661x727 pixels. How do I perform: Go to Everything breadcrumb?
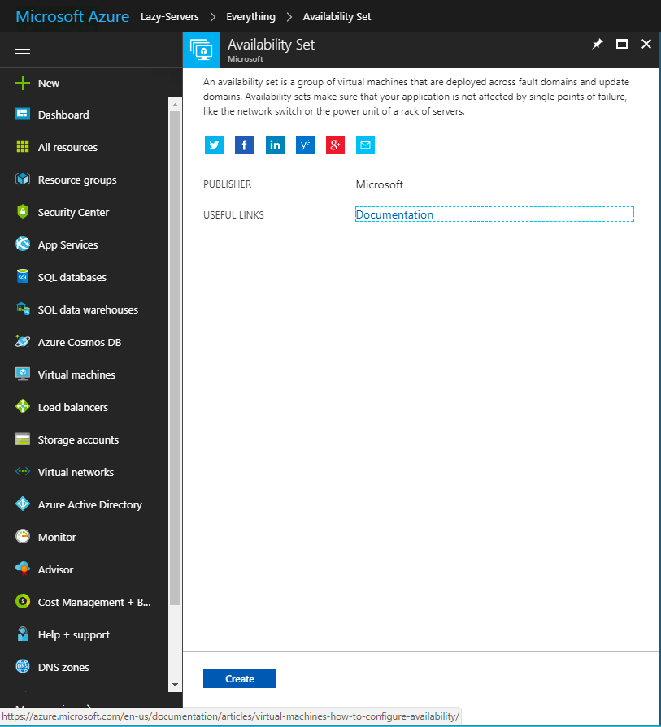point(252,16)
